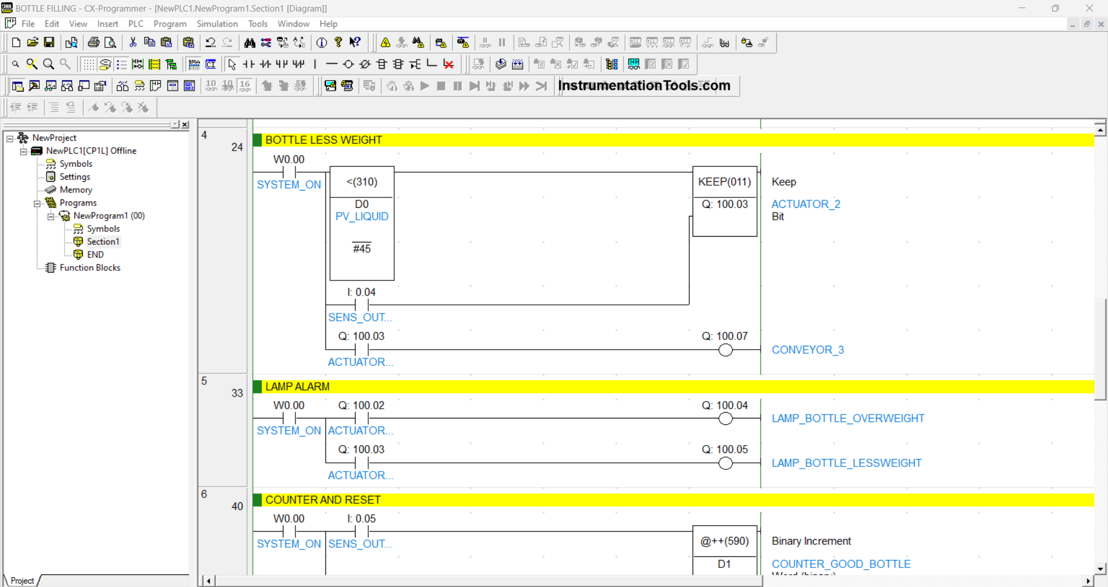Viewport: 1108px width, 587px height.
Task: Choose the New Vertical line tool
Action: click(315, 64)
